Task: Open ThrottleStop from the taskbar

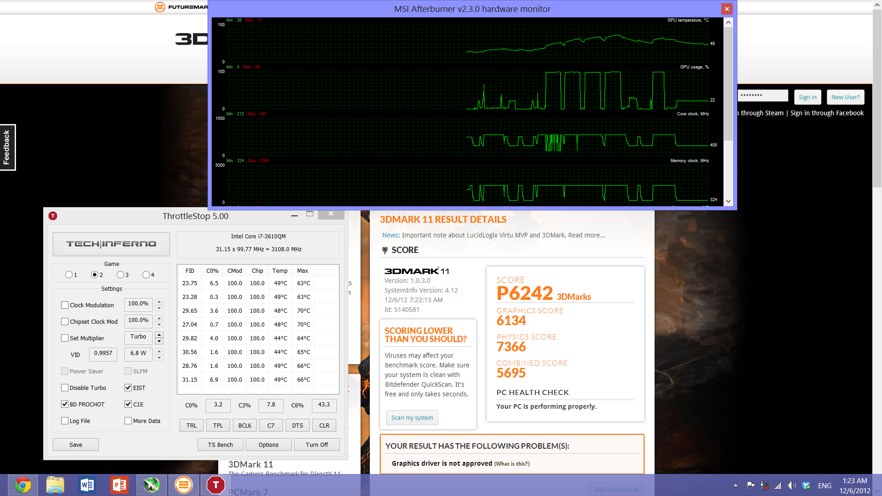Action: 216,485
